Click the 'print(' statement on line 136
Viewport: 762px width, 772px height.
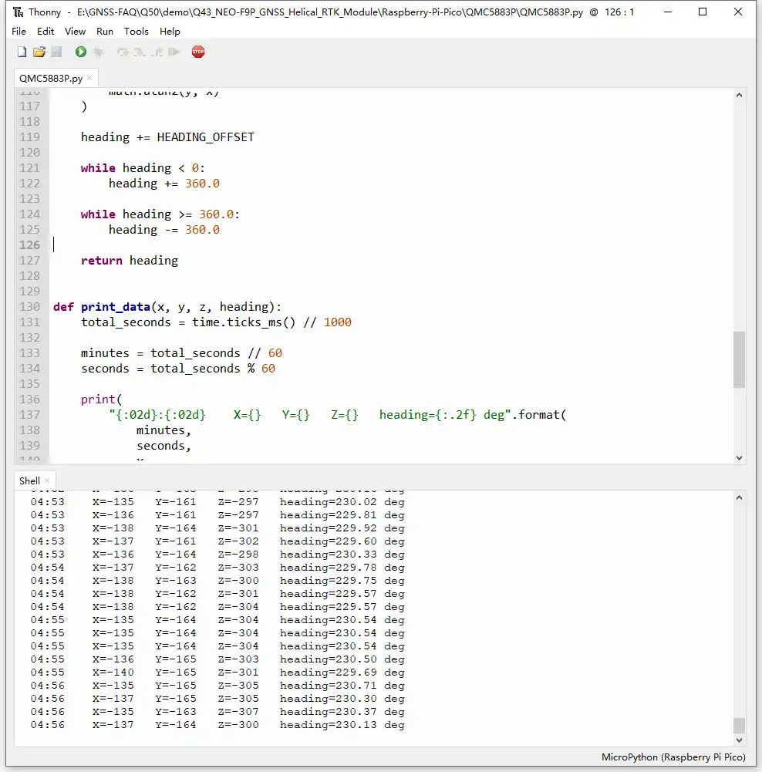click(101, 399)
